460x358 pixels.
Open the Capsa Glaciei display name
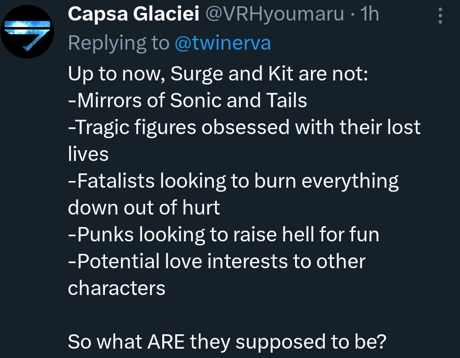click(134, 14)
